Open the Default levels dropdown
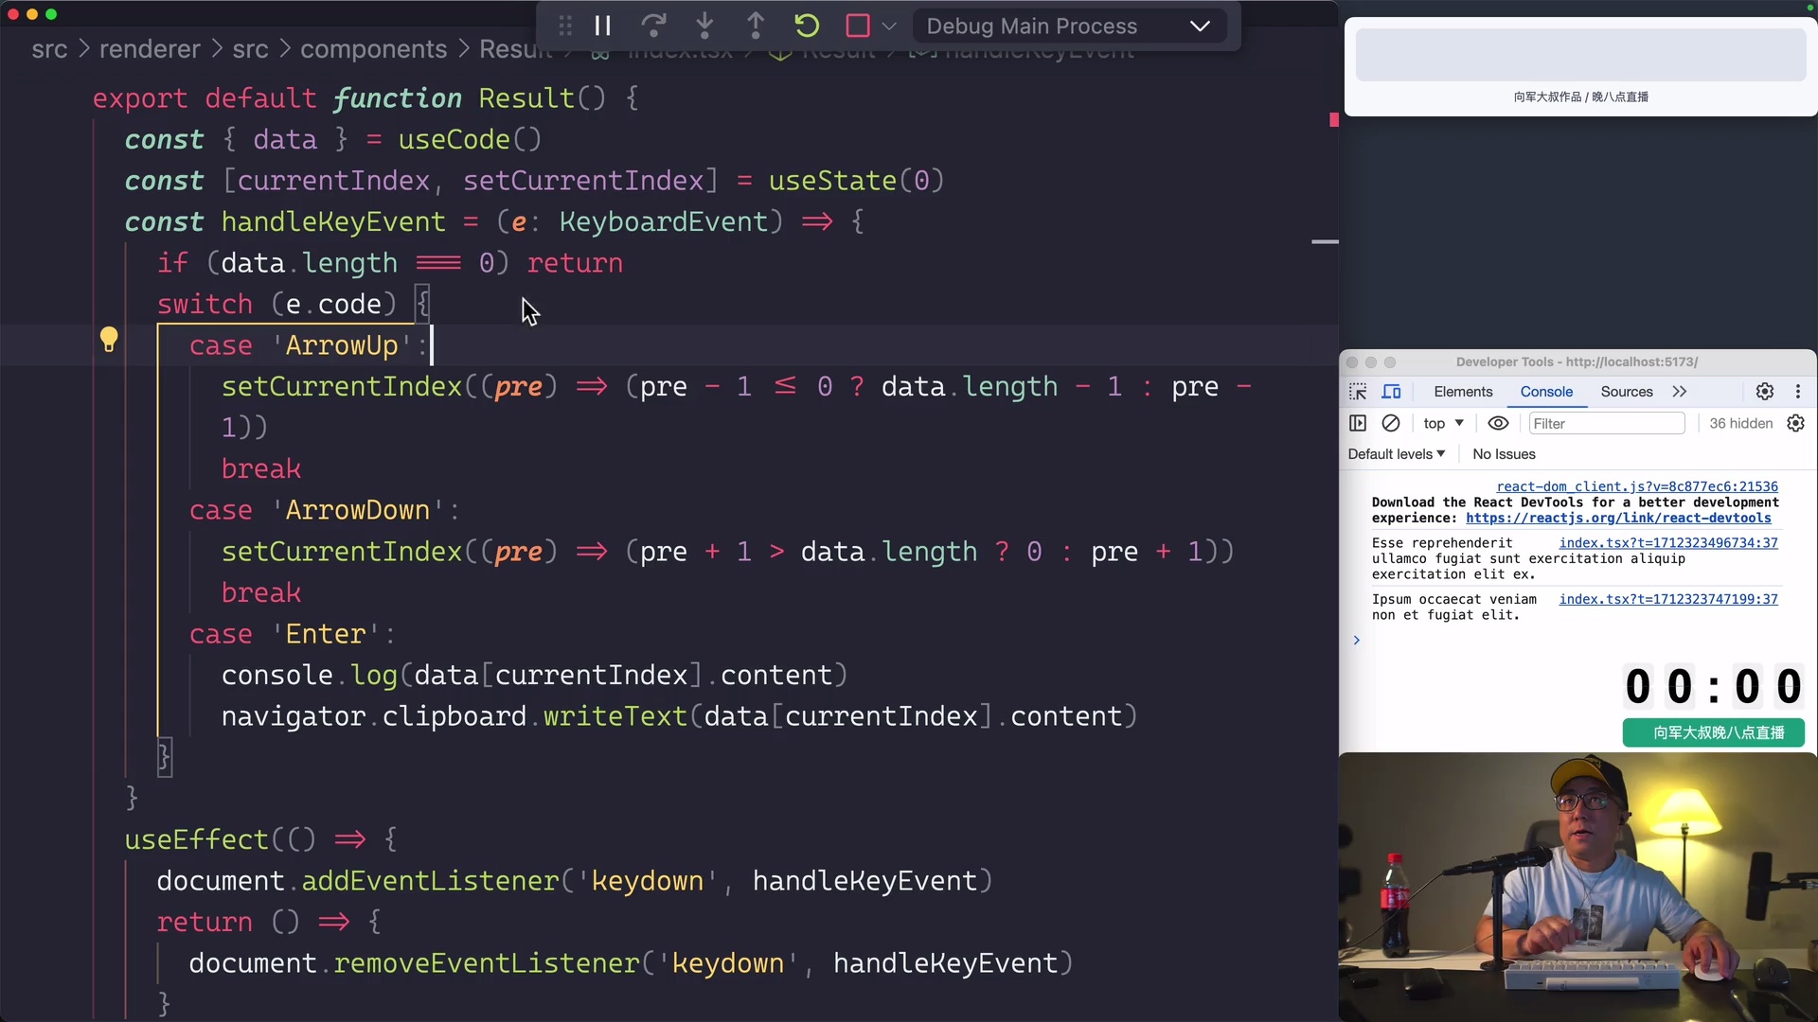This screenshot has height=1022, width=1818. pos(1396,454)
